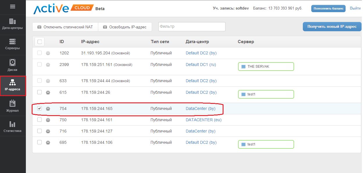This screenshot has width=363, height=173.
Task: Select the checkbox for ID 750
Action: [x=40, y=120]
